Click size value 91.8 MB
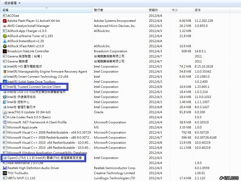The width and height of the screenshot is (241, 181). coord(185,112)
